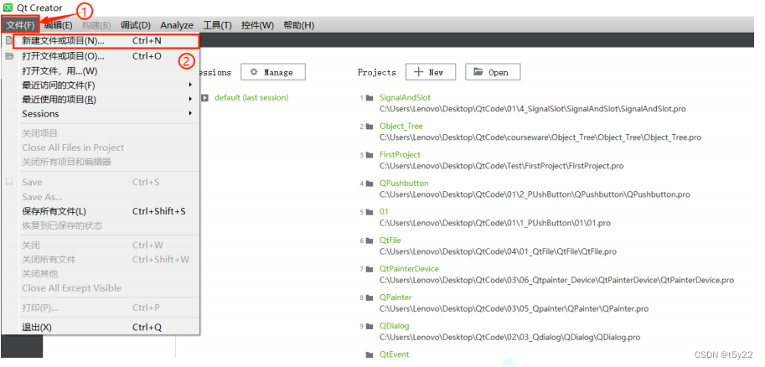Open the QtPainterDevice project

pyautogui.click(x=409, y=269)
